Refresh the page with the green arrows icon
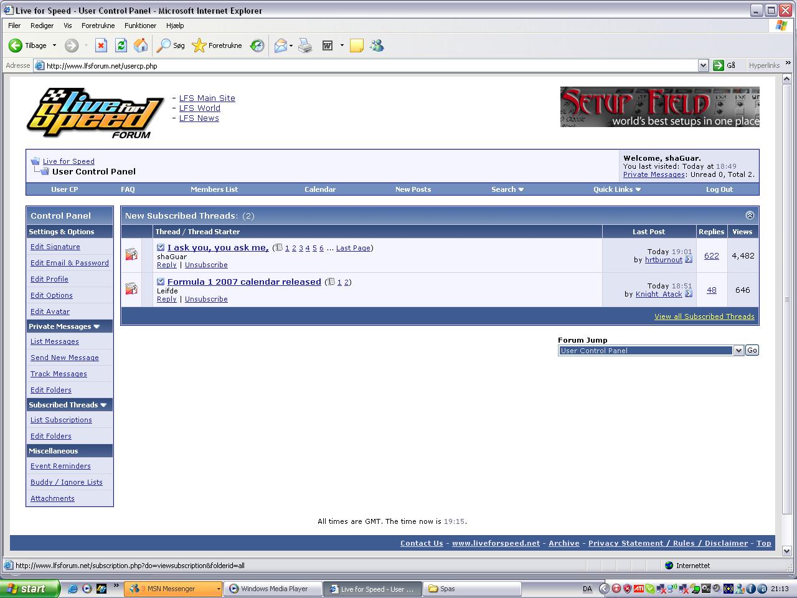The height and width of the screenshot is (598, 797). pos(121,45)
